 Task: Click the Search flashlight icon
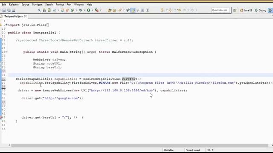click(120, 10)
